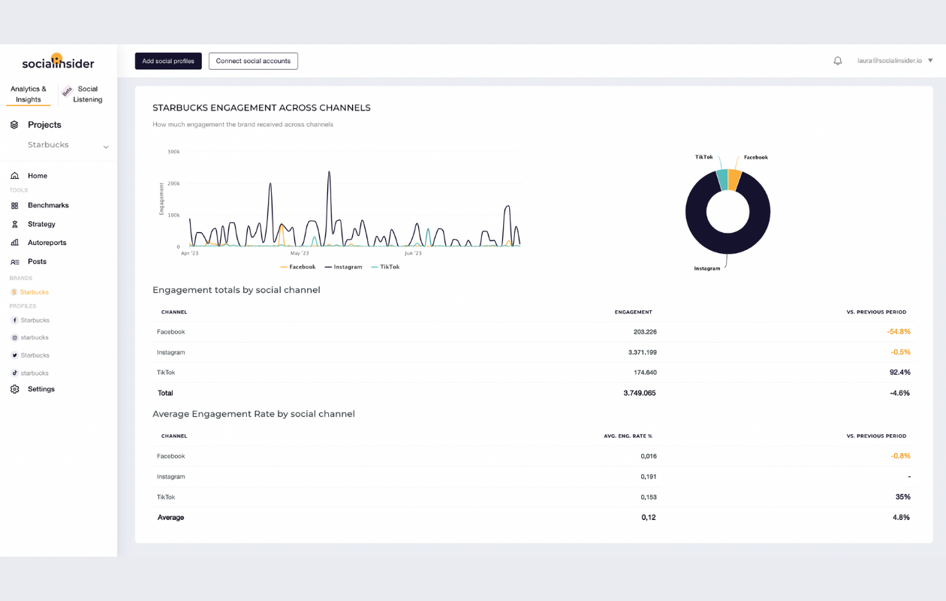Click Instagram avg engagement rate 0,191

(649, 476)
